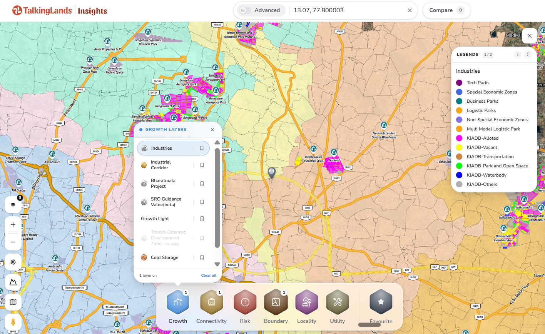Go to previous legends page
The width and height of the screenshot is (545, 334).
(x=518, y=55)
